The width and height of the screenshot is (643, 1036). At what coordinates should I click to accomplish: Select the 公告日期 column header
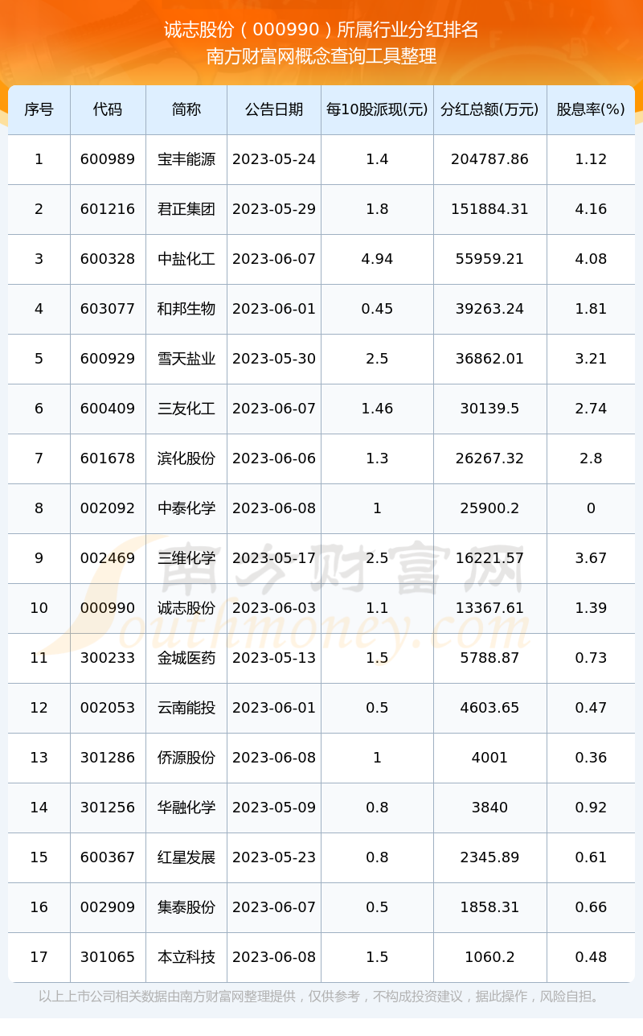click(x=274, y=109)
